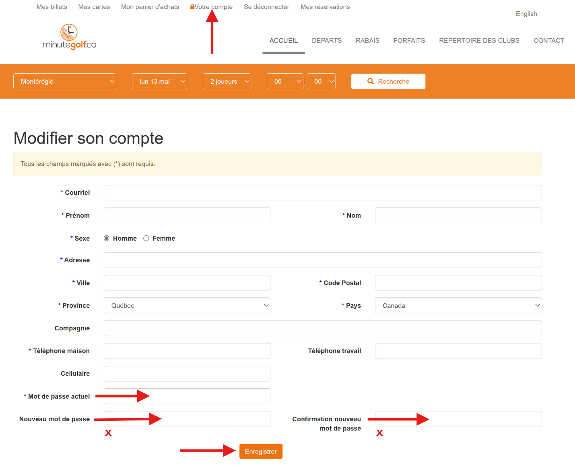Click the Nouveau mot de passe field
Image resolution: width=575 pixels, height=472 pixels.
[187, 419]
